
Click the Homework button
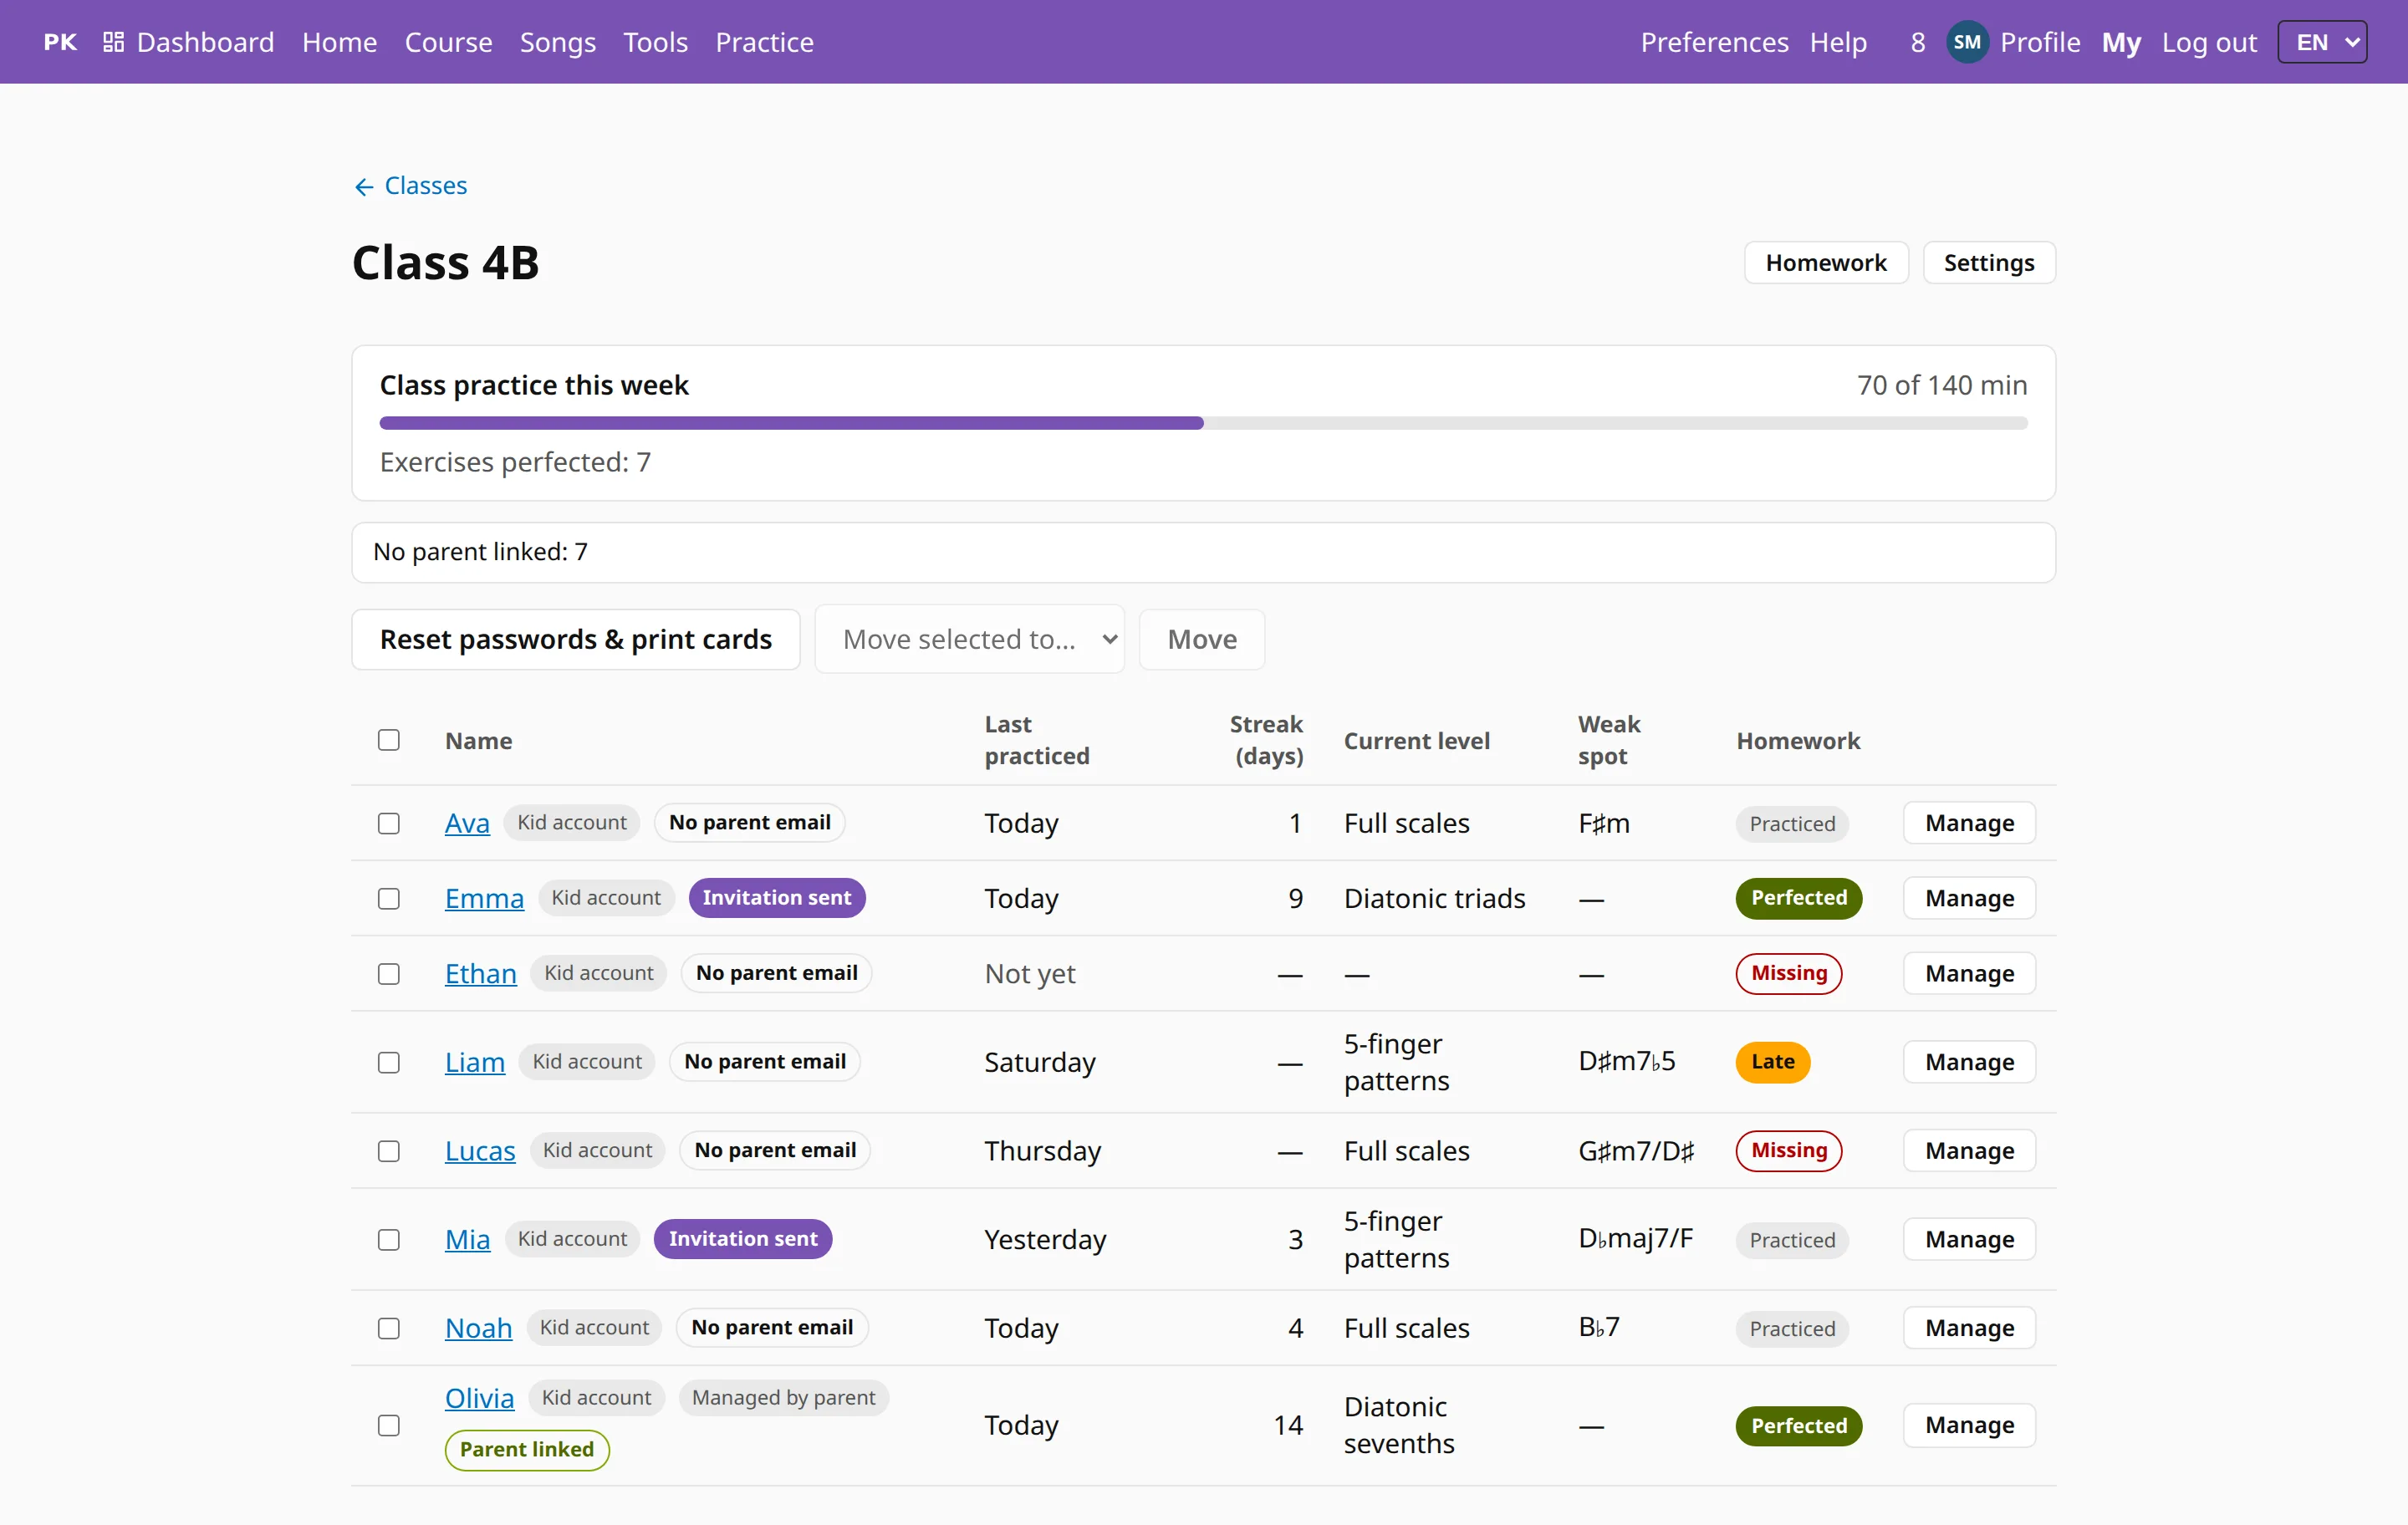point(1826,263)
